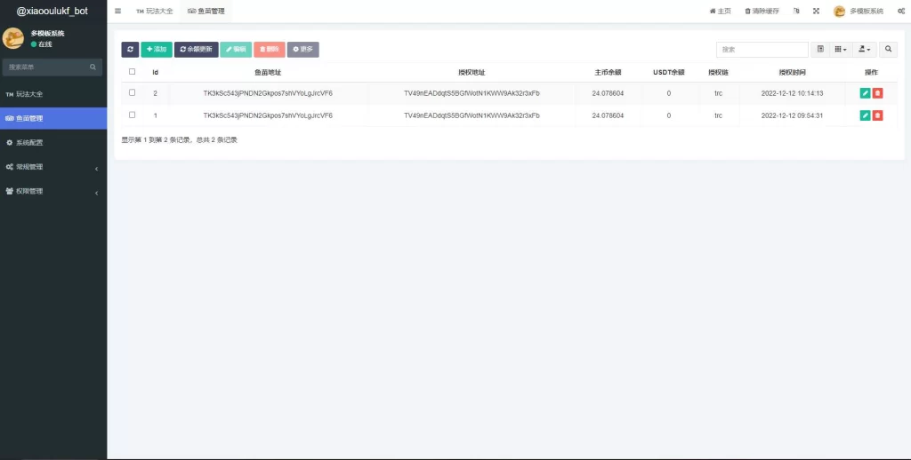
Task: Click the green edit icon in row id 2
Action: pyautogui.click(x=865, y=92)
